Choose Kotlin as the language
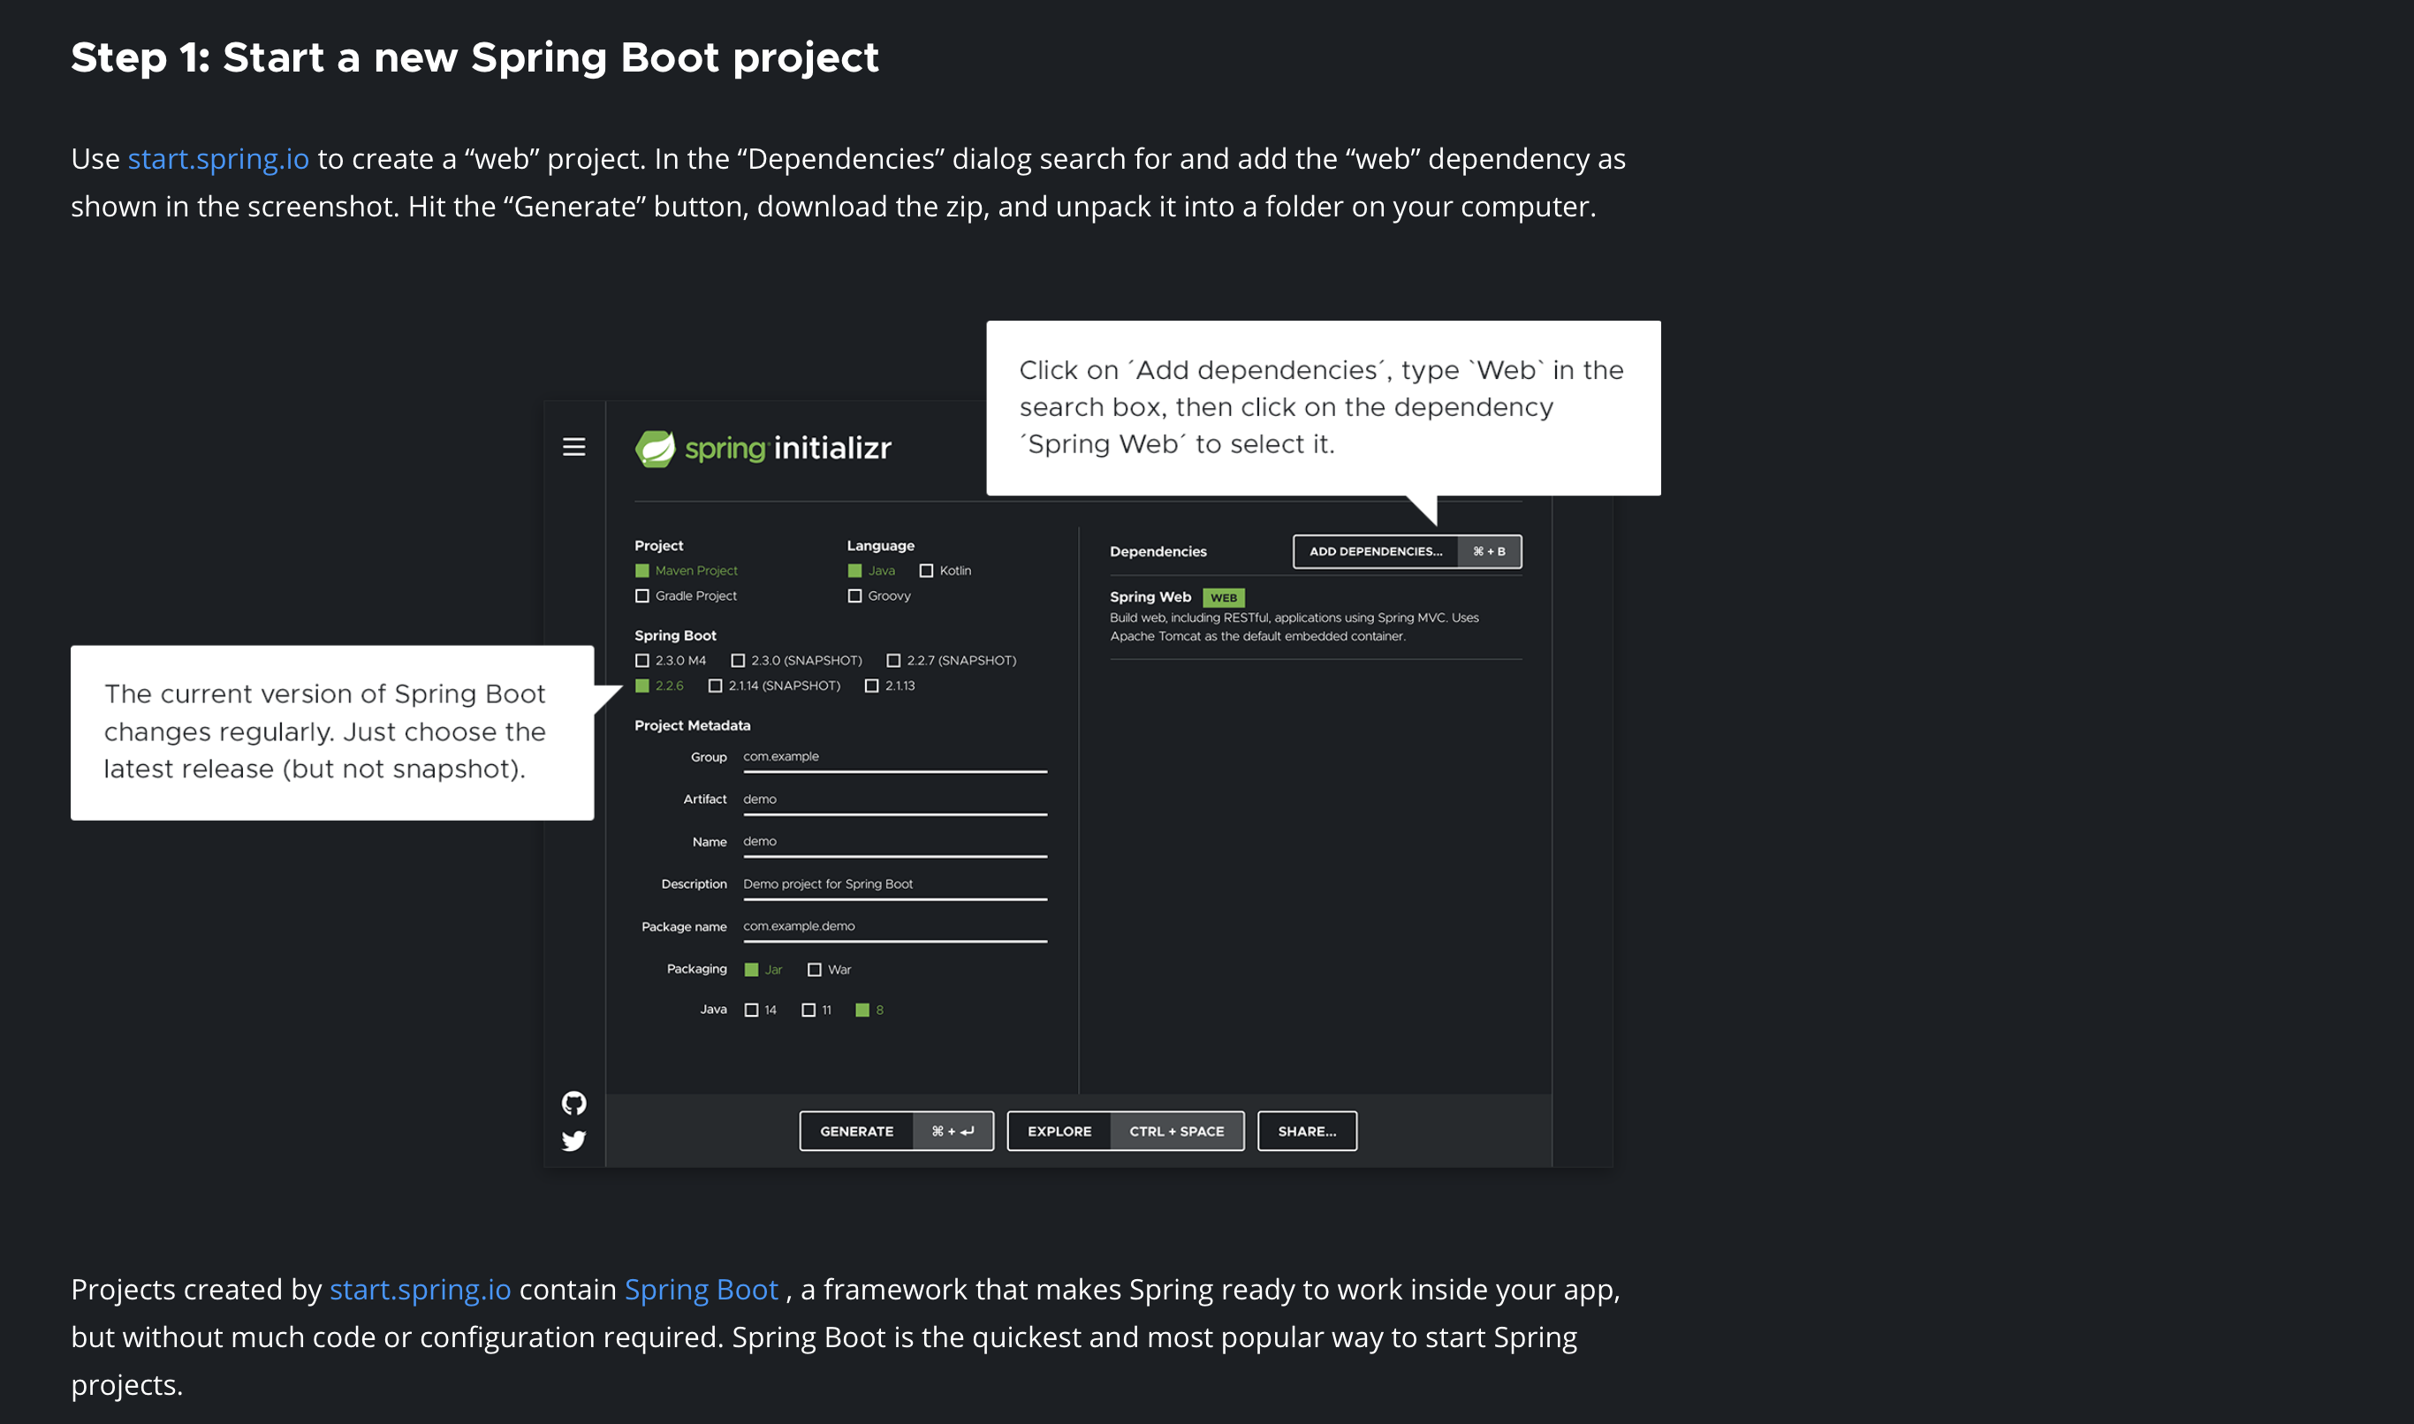Screen dimensions: 2414x1424 [926, 571]
